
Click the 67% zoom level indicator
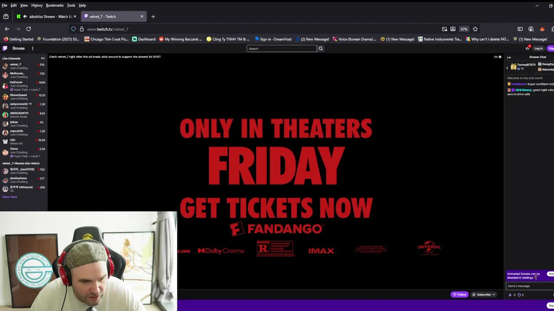pos(464,29)
